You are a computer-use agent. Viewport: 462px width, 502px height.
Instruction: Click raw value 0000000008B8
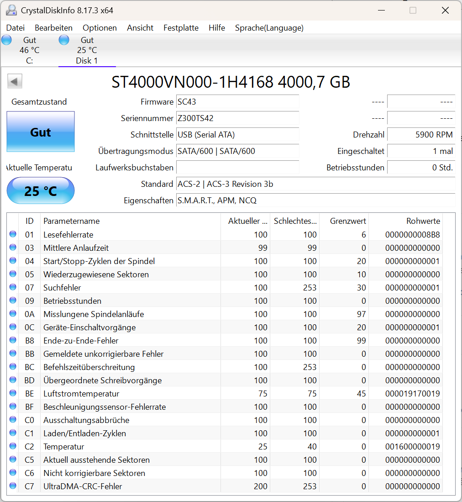coord(412,235)
